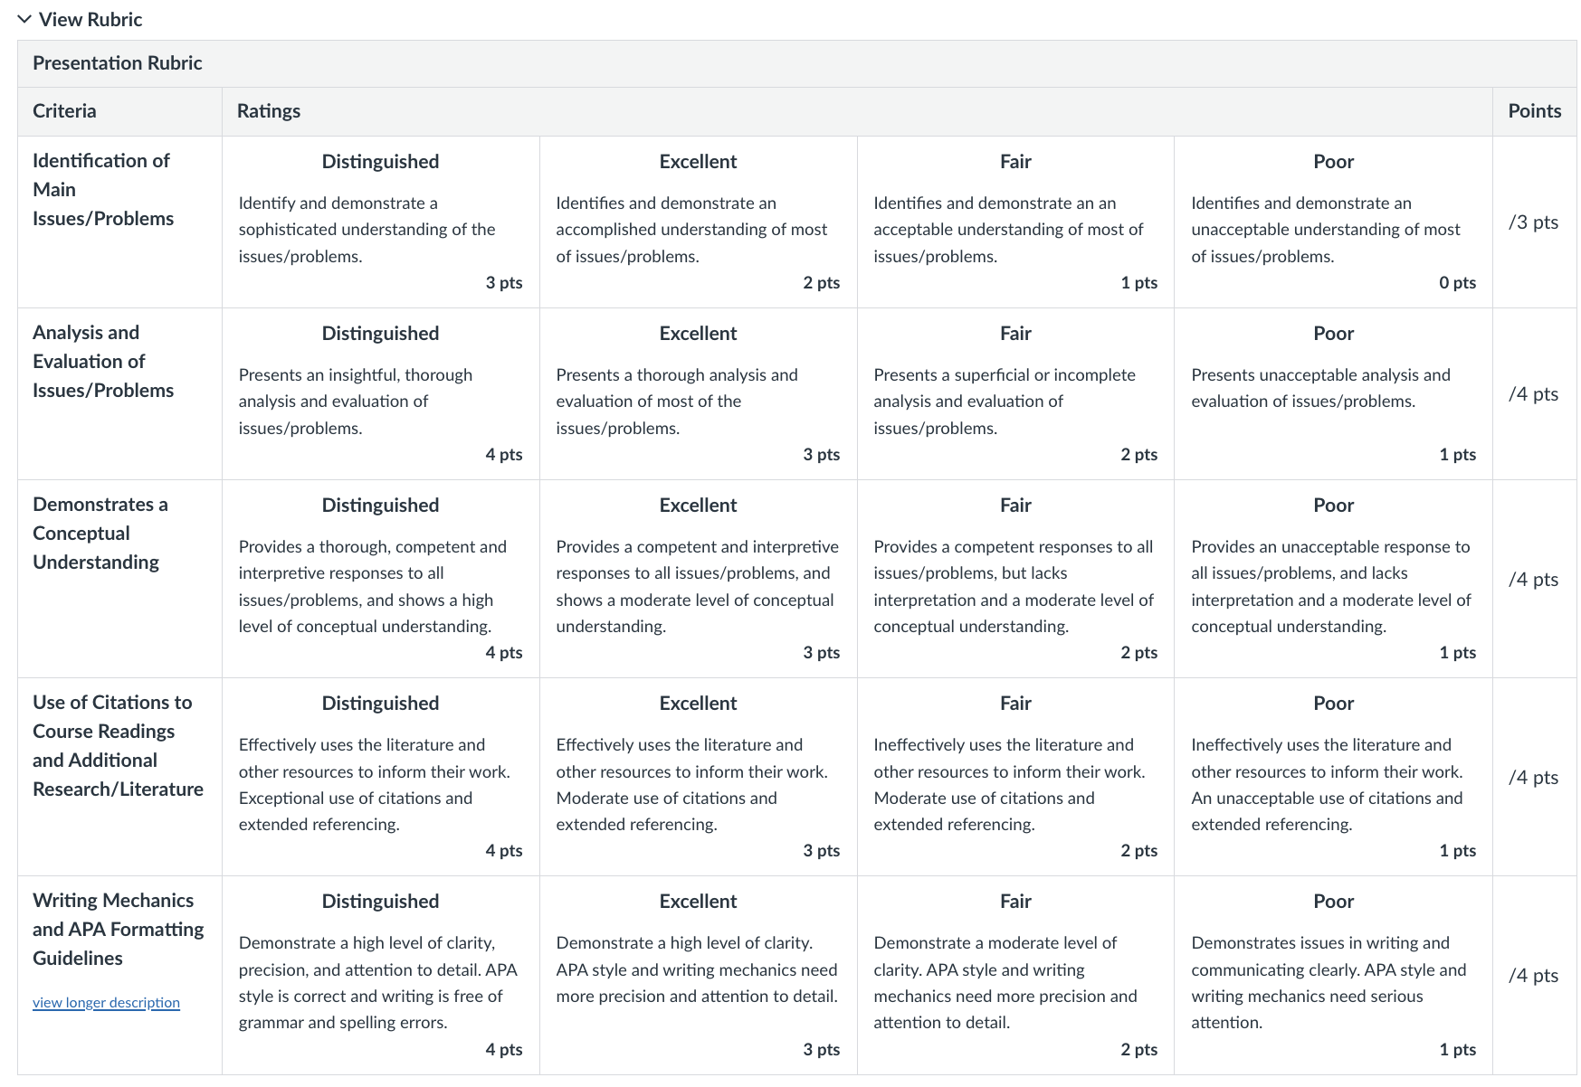This screenshot has width=1581, height=1087.
Task: Select Excellent for Identification of Main Issues
Action: (x=699, y=222)
